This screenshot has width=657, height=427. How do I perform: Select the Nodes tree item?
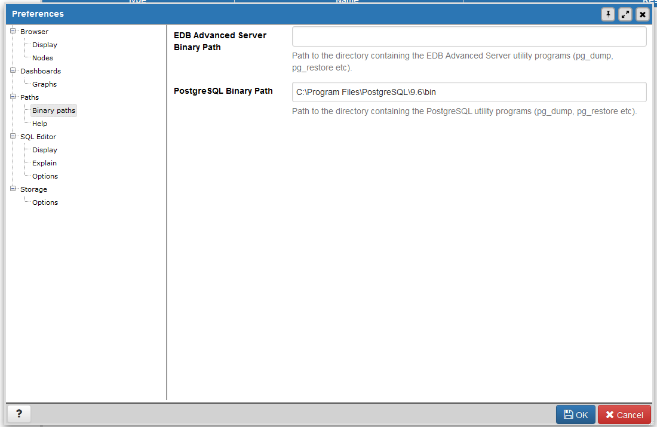click(43, 58)
